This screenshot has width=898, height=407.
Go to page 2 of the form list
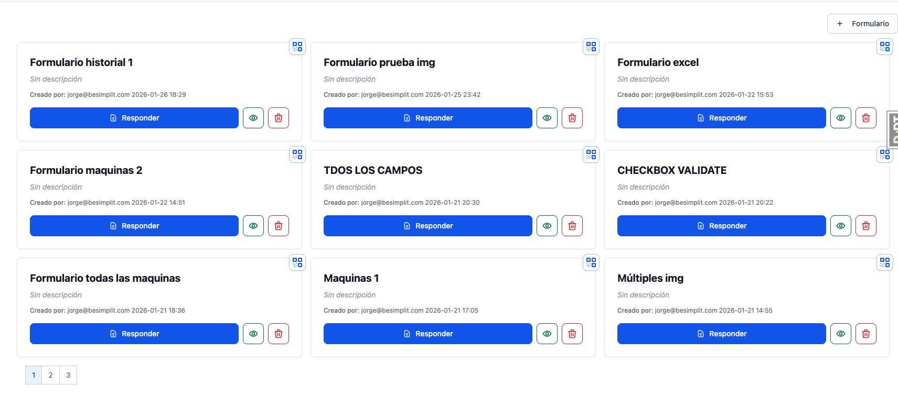50,375
